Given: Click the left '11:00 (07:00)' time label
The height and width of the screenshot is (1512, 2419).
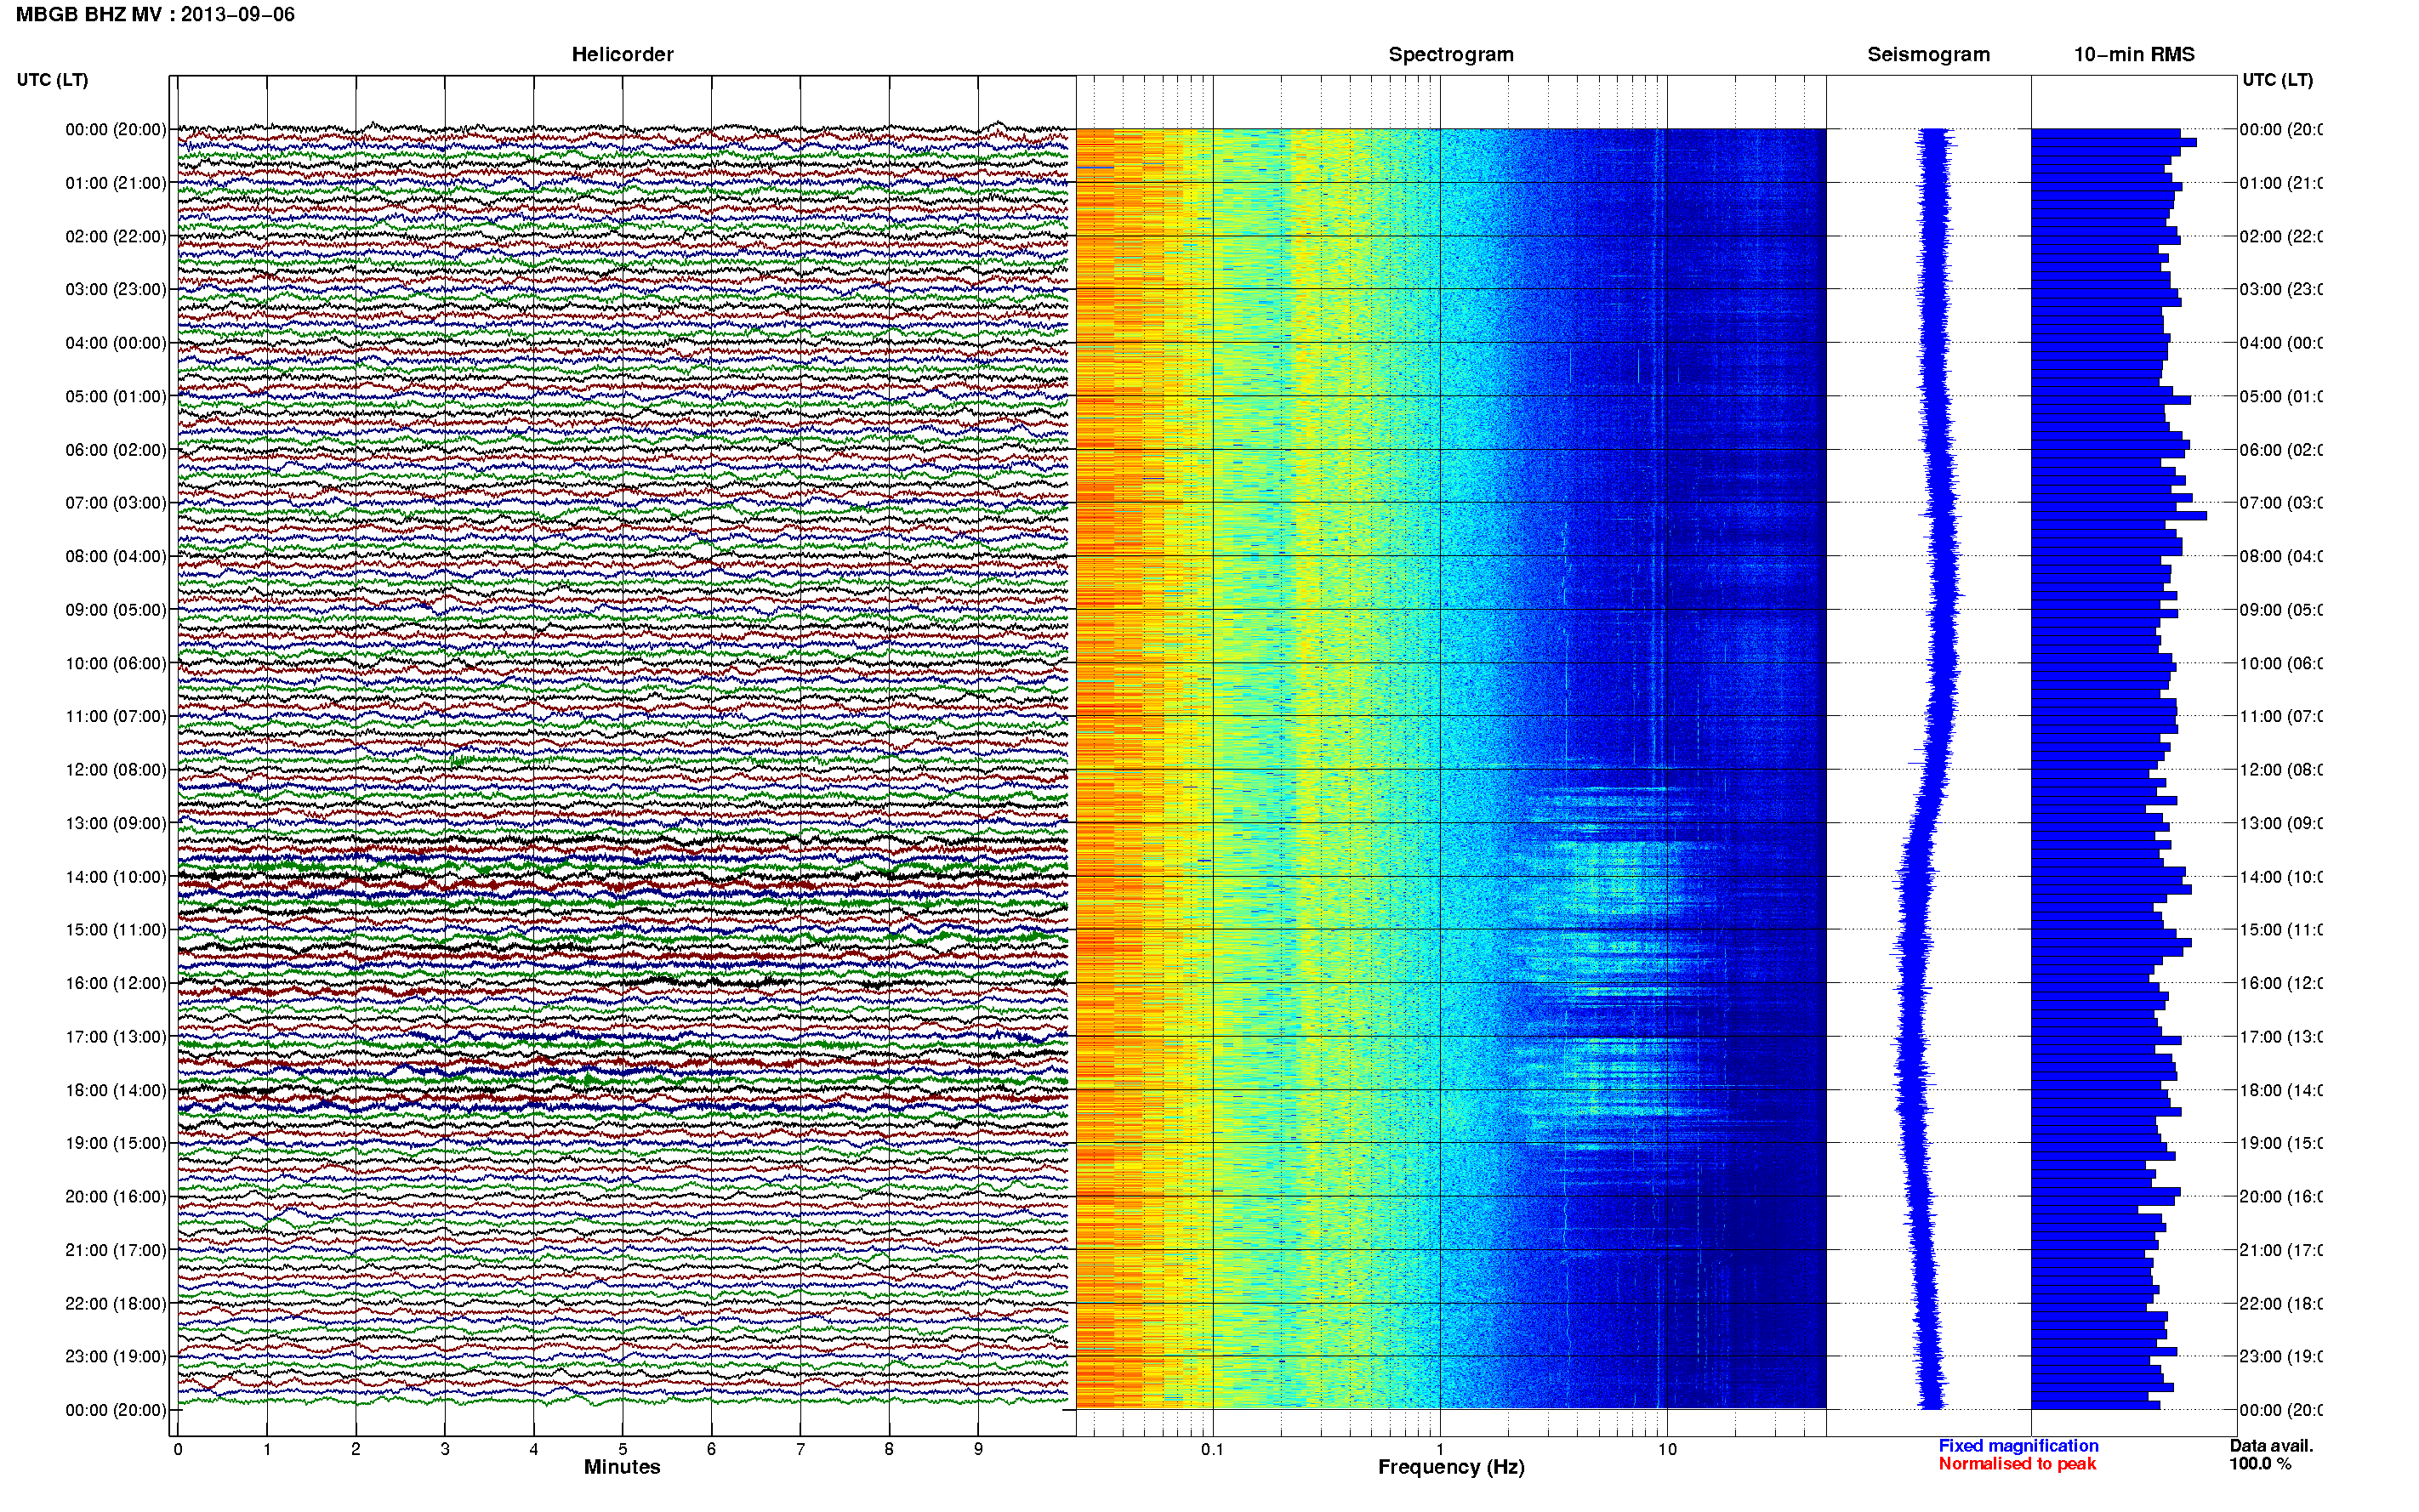Looking at the screenshot, I should tap(116, 716).
